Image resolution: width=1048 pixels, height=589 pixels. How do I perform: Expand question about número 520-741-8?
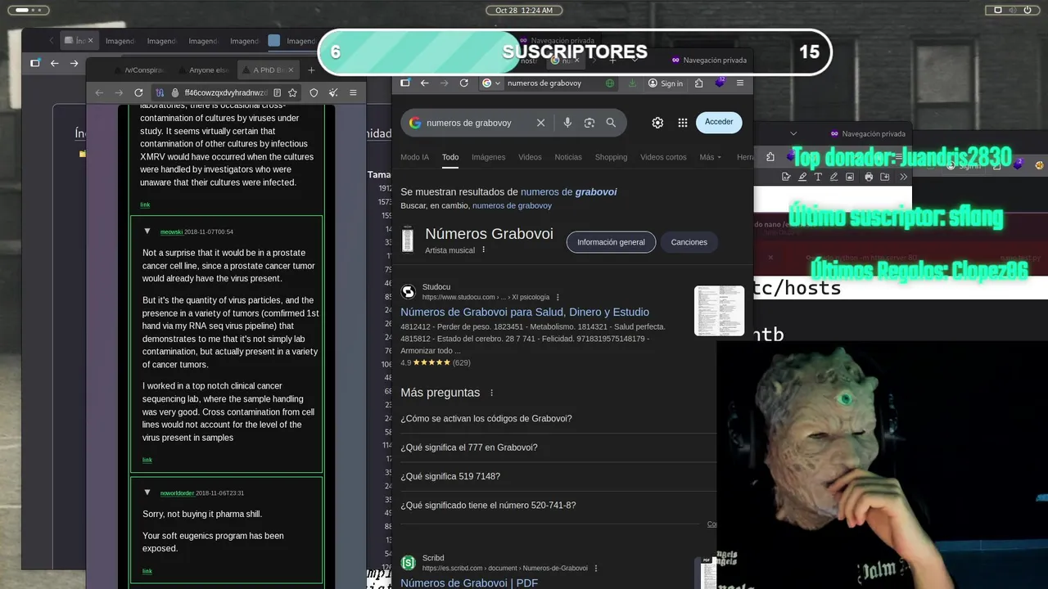[x=558, y=506]
